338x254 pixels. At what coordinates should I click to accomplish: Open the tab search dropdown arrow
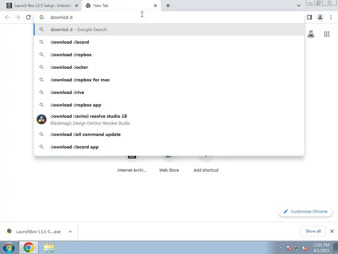298,6
